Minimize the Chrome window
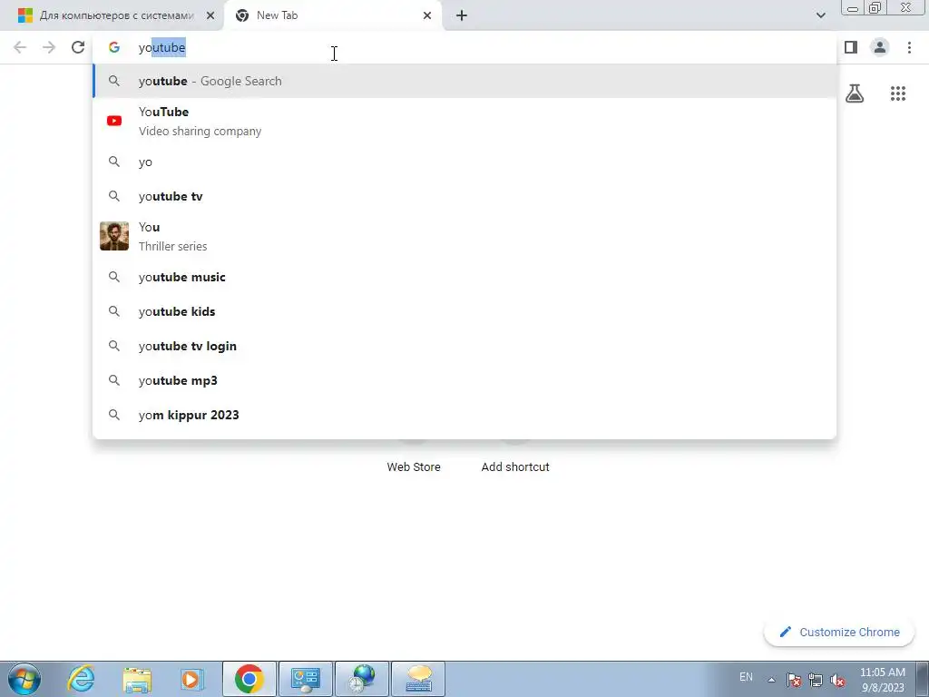The height and width of the screenshot is (697, 929). point(853,7)
